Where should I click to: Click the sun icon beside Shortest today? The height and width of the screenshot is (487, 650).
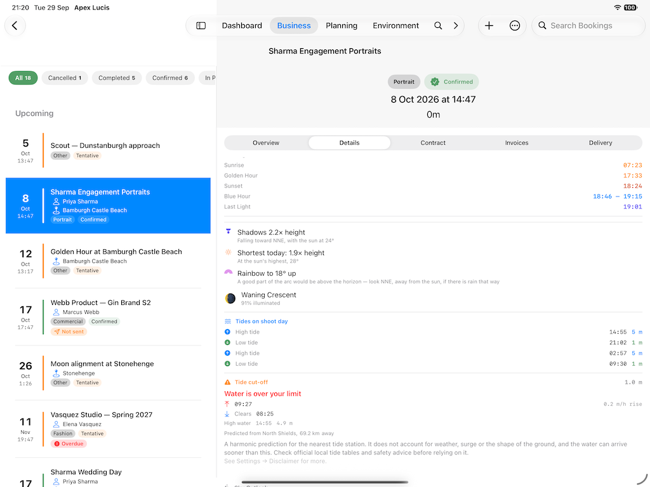pos(228,252)
